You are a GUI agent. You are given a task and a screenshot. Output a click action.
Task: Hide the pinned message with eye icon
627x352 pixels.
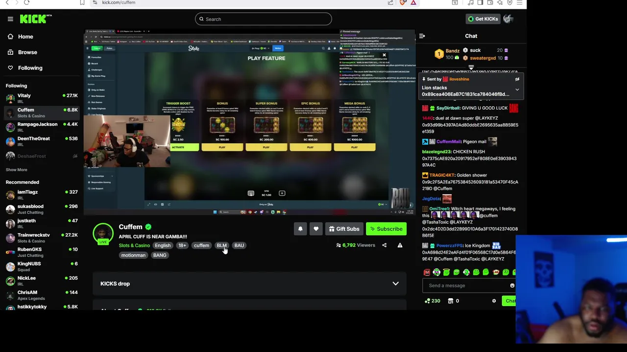[x=517, y=79]
